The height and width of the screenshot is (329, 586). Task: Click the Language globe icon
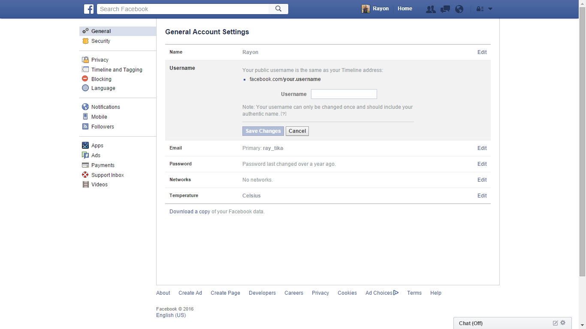[x=85, y=88]
